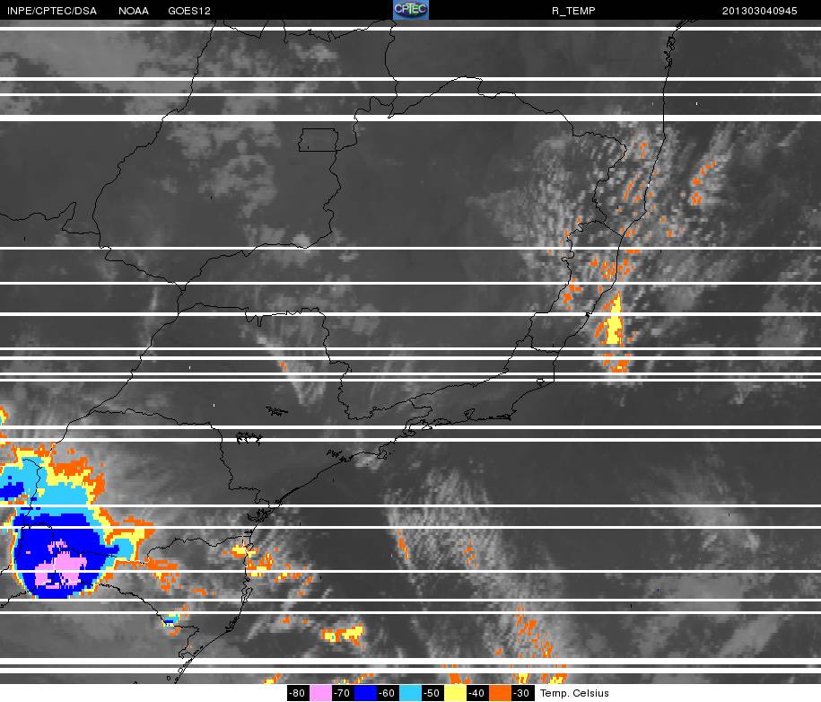Click the R_TEMP product label
The width and height of the screenshot is (821, 702).
(x=573, y=11)
